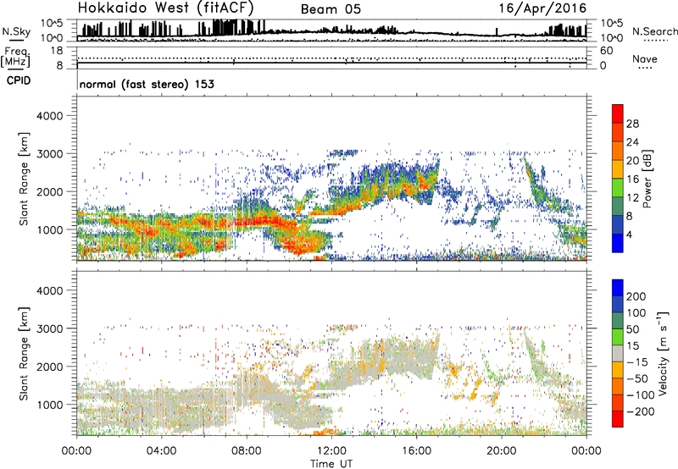The height and width of the screenshot is (469, 678).
Task: Click the 'Hokkaido West (fitACF)' title
Action: pos(165,8)
